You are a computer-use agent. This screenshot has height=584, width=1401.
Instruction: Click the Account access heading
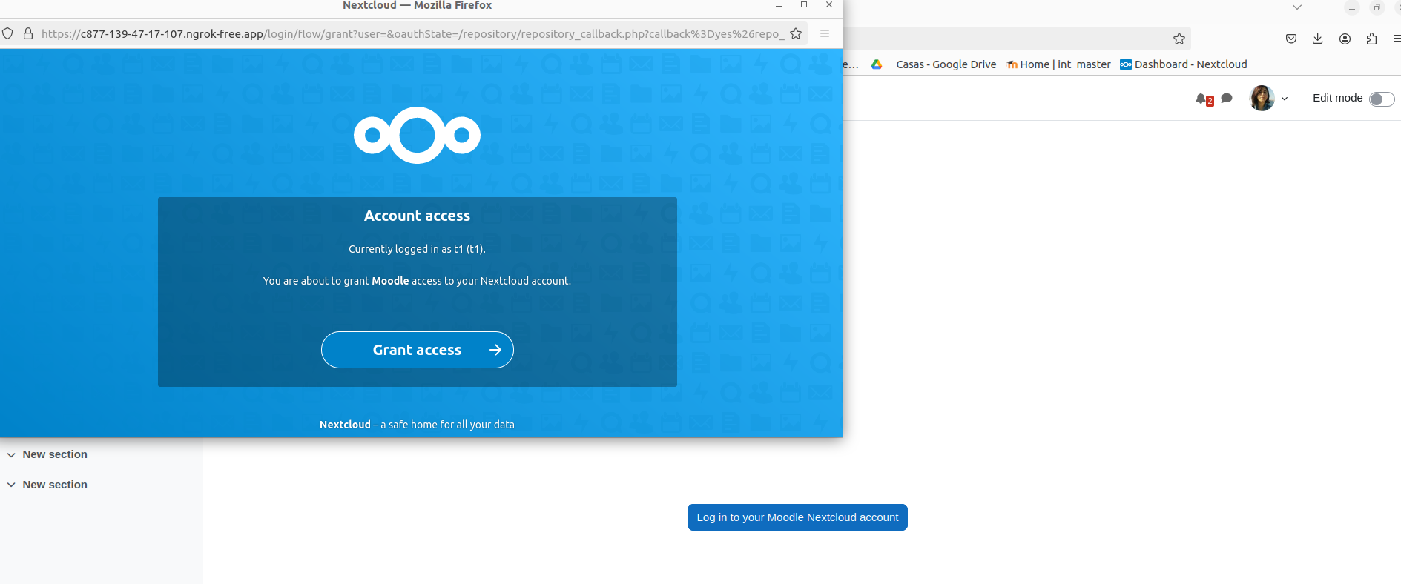417,216
